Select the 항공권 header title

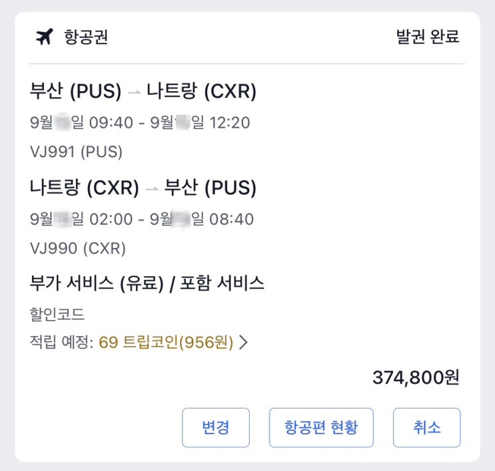pos(86,37)
